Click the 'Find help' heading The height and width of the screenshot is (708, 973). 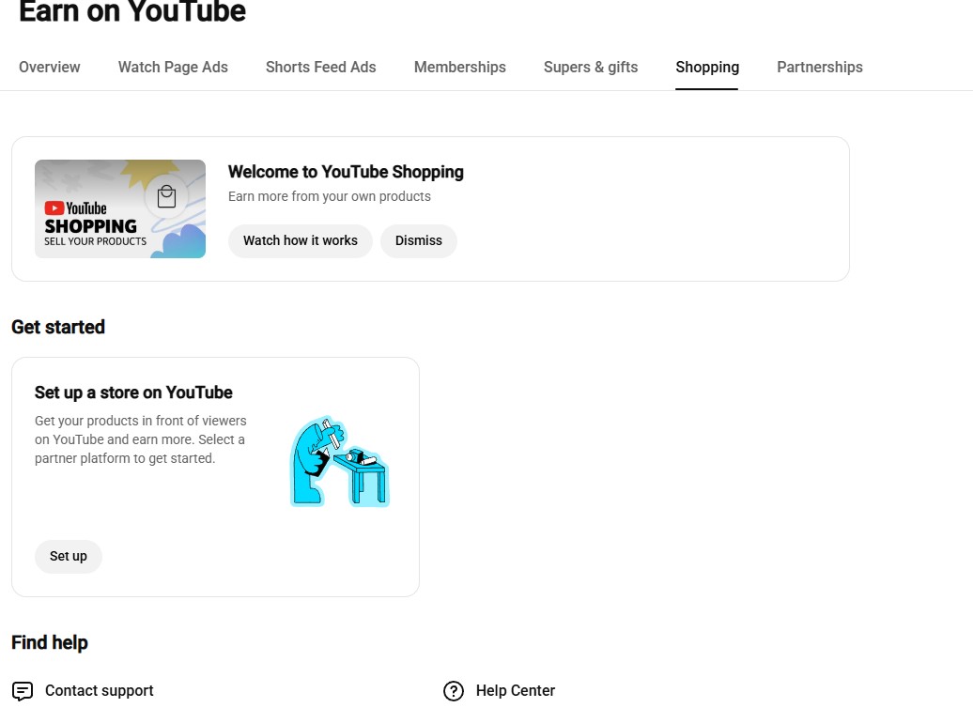(50, 642)
